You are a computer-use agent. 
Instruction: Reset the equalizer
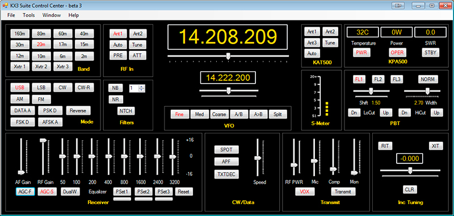[184, 192]
